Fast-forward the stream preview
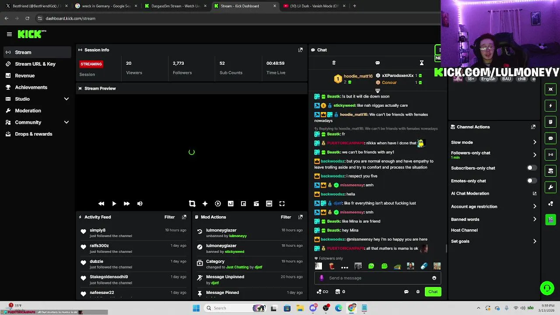 [126, 203]
